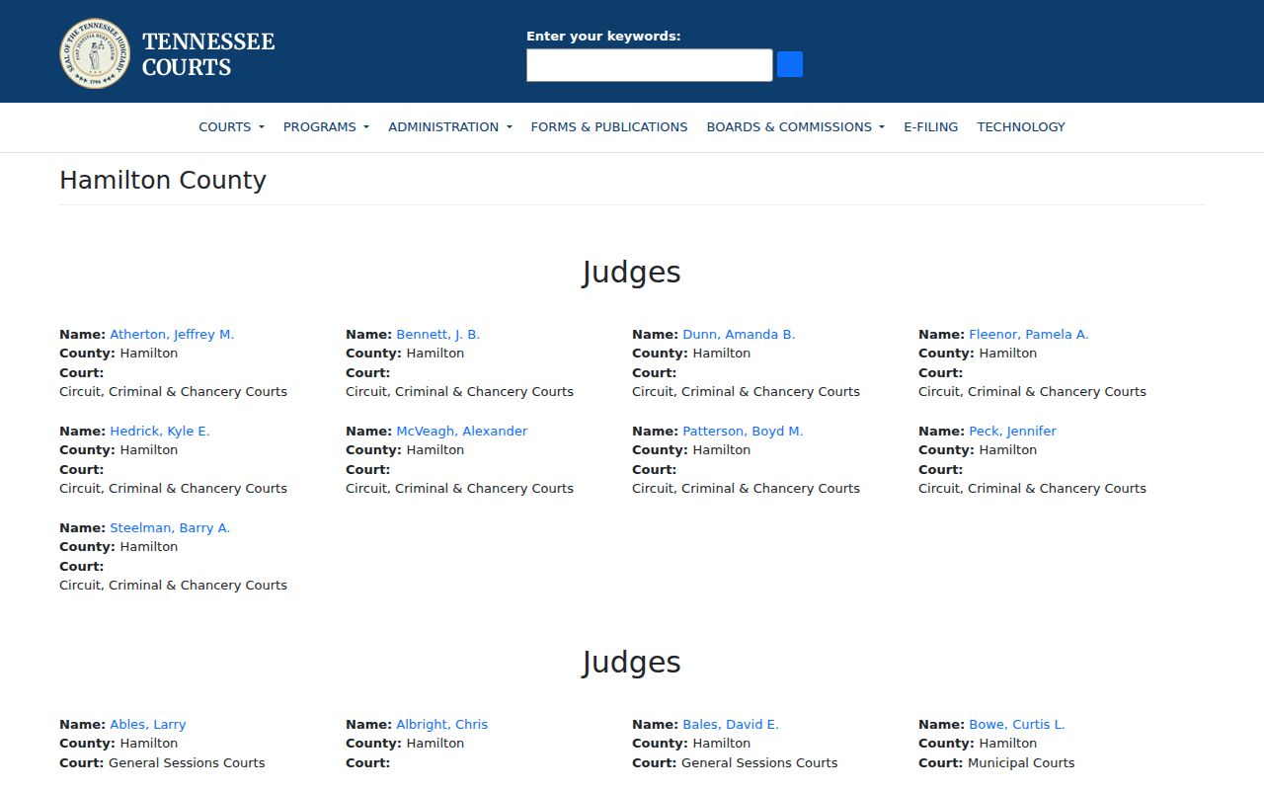The image size is (1264, 790).
Task: Click the second 'Judges' section heading
Action: (x=632, y=663)
